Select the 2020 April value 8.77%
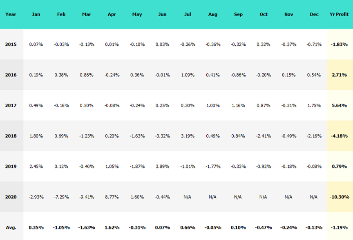The image size is (353, 240). (112, 197)
